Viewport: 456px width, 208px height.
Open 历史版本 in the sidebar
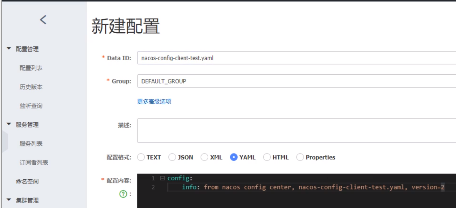[x=31, y=87]
